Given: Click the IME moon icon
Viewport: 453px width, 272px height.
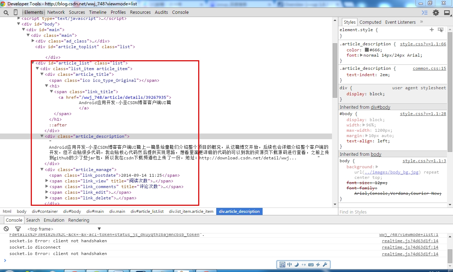Looking at the screenshot, I should pyautogui.click(x=297, y=265).
